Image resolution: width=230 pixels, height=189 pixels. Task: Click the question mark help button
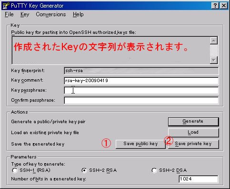(x=215, y=6)
